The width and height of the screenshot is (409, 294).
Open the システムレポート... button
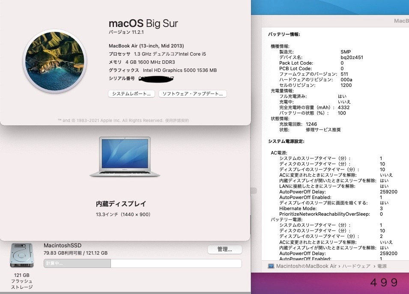tap(131, 94)
